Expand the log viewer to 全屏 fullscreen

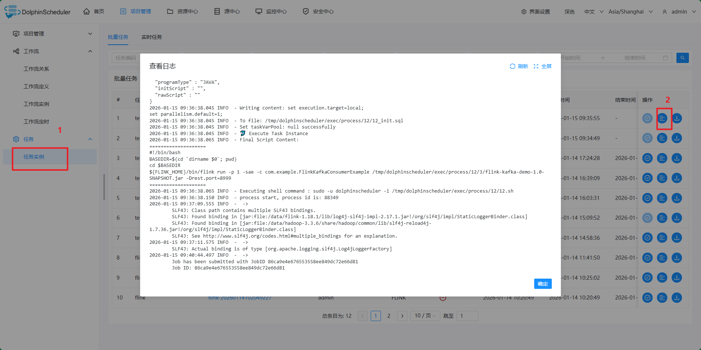point(543,66)
